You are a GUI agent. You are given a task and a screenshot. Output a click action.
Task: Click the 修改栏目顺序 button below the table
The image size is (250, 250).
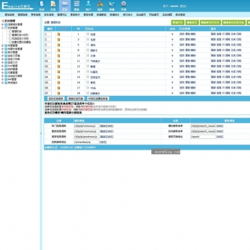pyautogui.click(x=55, y=99)
